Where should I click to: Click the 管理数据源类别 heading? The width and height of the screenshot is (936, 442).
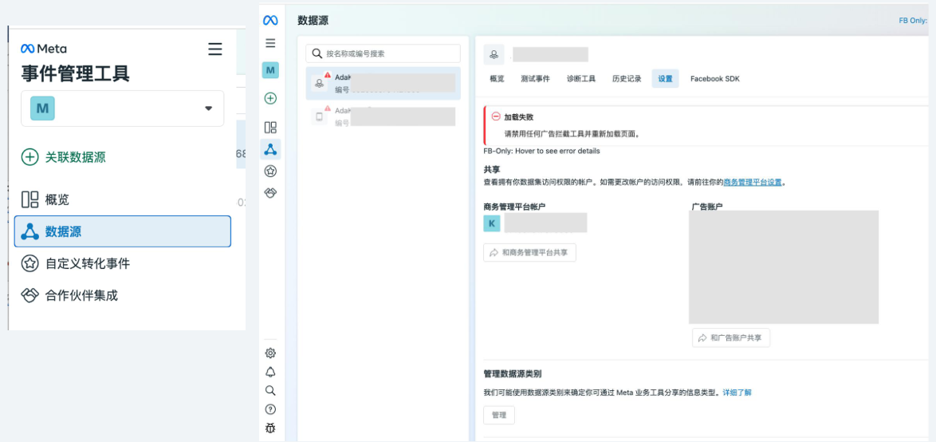(x=512, y=374)
